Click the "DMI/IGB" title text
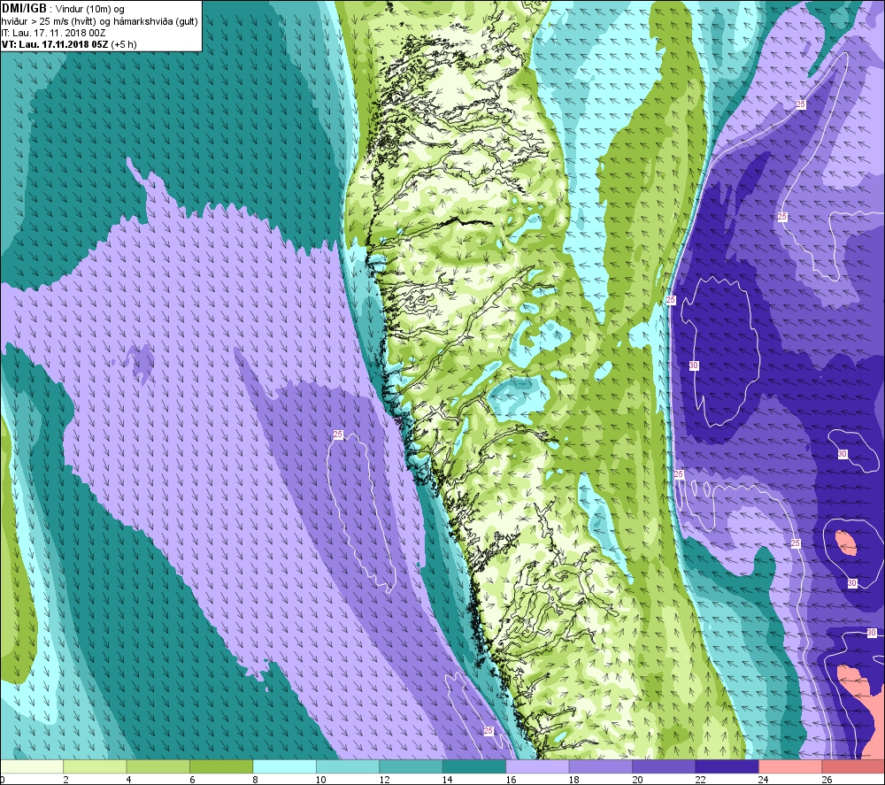Viewport: 885px width, 785px height. click(x=24, y=9)
